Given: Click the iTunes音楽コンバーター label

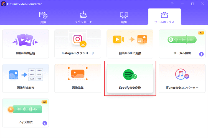Looking at the screenshot, I should pyautogui.click(x=182, y=88).
